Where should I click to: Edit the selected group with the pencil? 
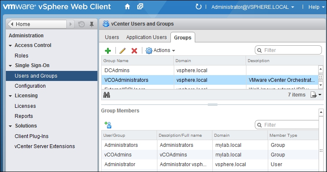point(123,51)
